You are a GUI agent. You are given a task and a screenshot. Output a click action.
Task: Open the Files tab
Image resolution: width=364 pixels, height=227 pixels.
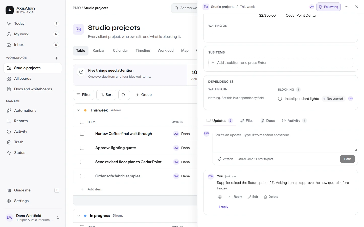pos(247,121)
